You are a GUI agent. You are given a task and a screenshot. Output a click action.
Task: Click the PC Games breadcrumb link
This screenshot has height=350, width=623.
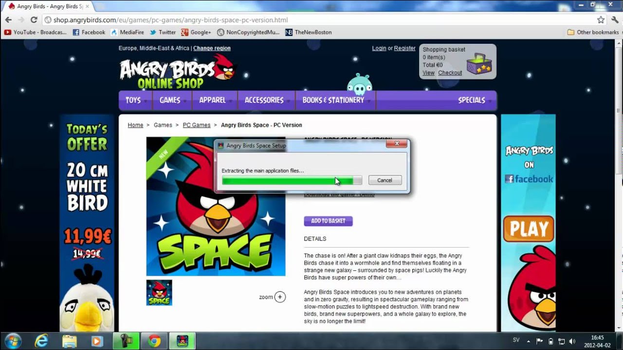tap(197, 125)
